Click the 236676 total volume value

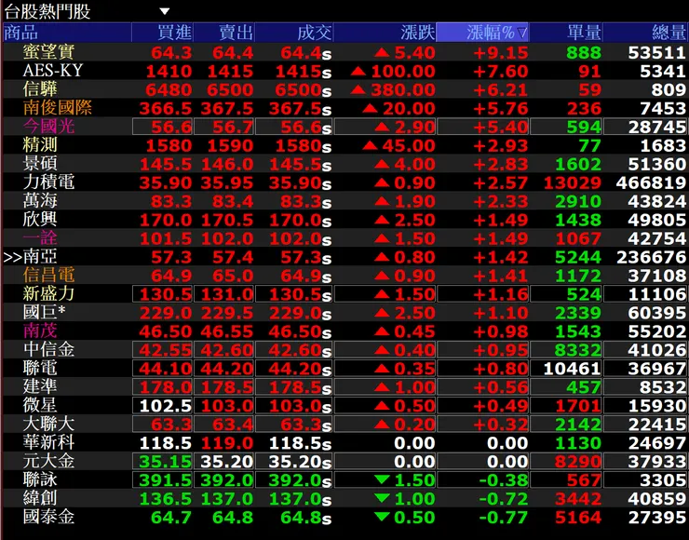coord(651,257)
